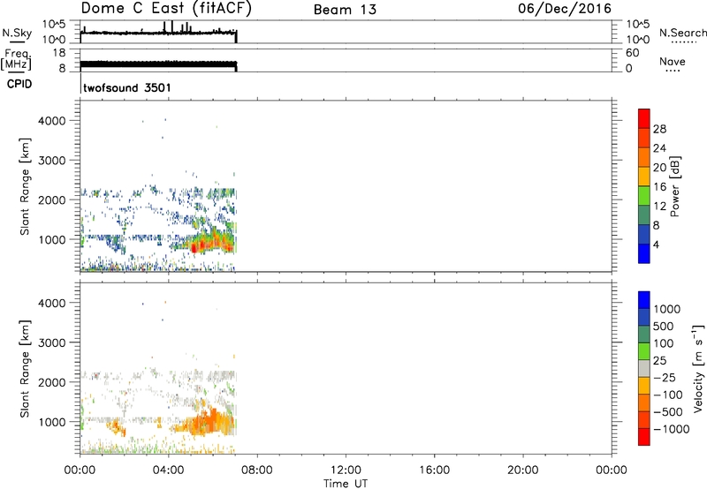Click the 'Nave' legend label
This screenshot has width=707, height=489.
coord(673,61)
